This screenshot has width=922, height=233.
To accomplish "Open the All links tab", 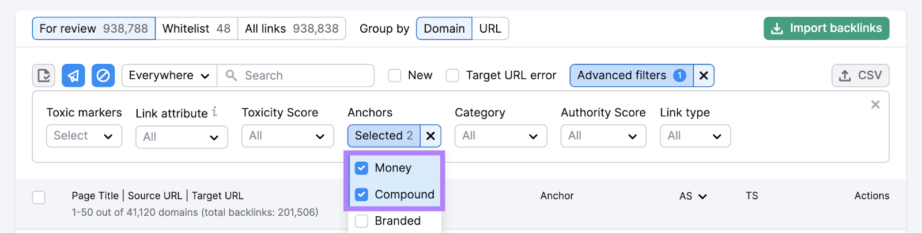I will [292, 28].
